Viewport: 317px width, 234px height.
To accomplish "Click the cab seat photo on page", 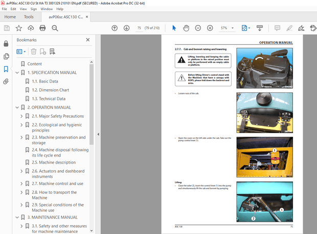I will coord(265,68).
